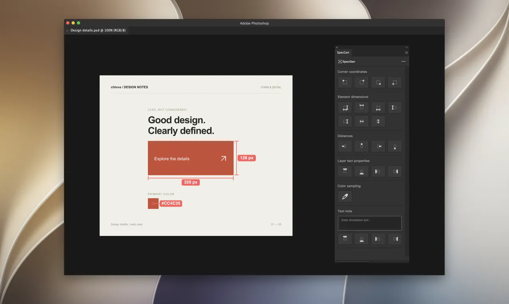Place text note on the left side
The height and width of the screenshot is (304, 509).
point(378,239)
